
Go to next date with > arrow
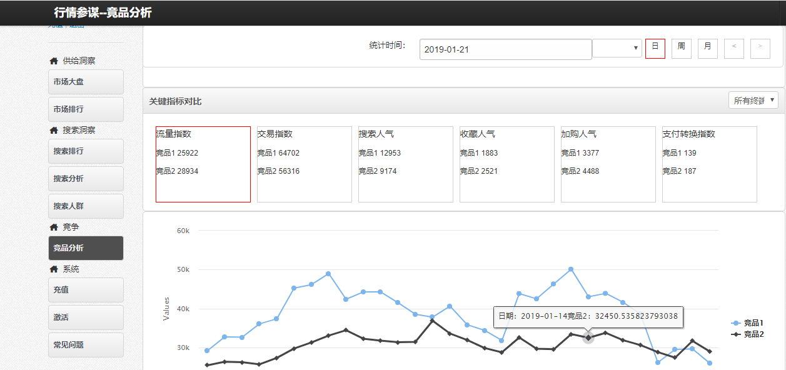(760, 49)
